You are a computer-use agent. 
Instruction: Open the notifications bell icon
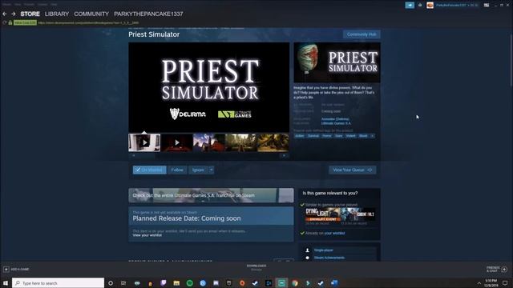tap(420, 5)
